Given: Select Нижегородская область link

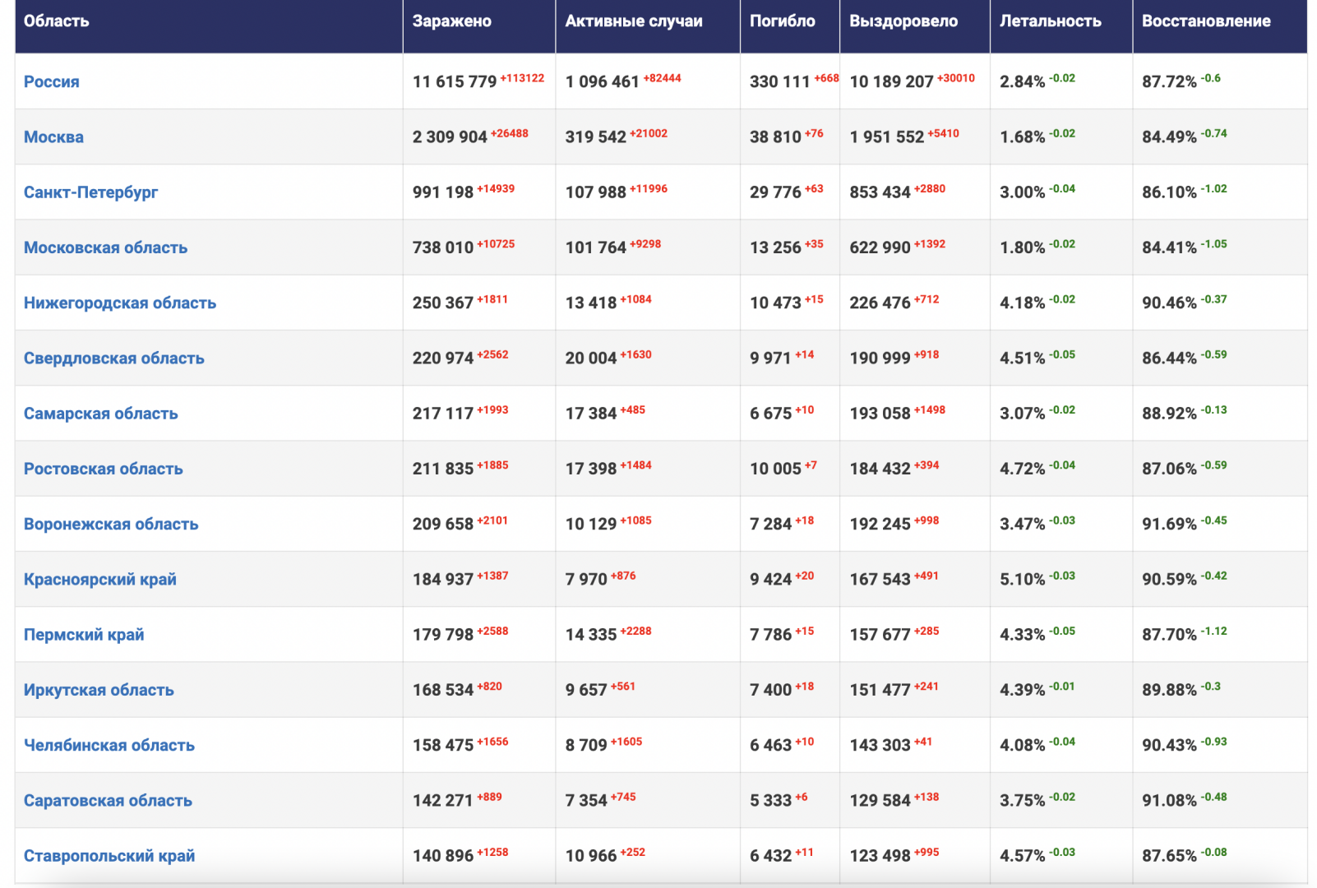Looking at the screenshot, I should pos(120,303).
